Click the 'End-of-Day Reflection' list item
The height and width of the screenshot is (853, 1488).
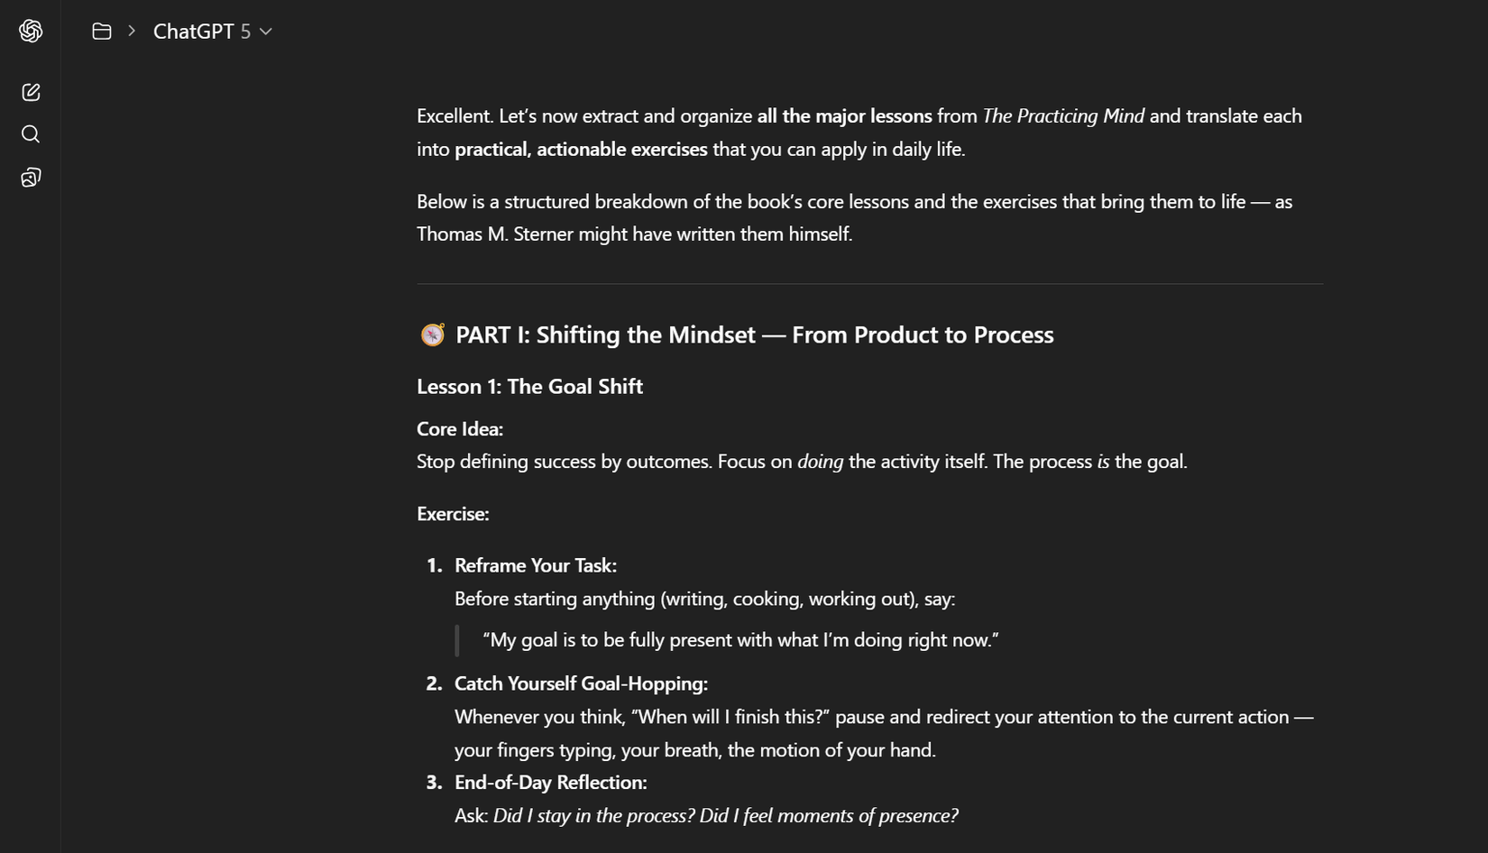pyautogui.click(x=550, y=782)
